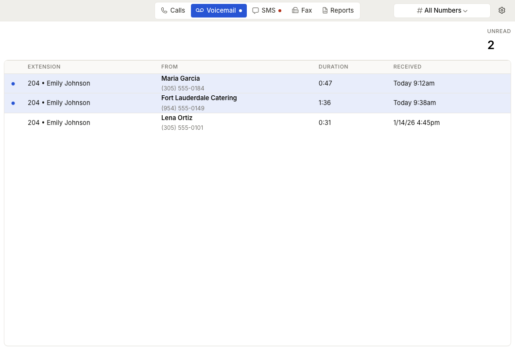Click the Received column header
Screen dimensions: 515x350
coord(407,67)
